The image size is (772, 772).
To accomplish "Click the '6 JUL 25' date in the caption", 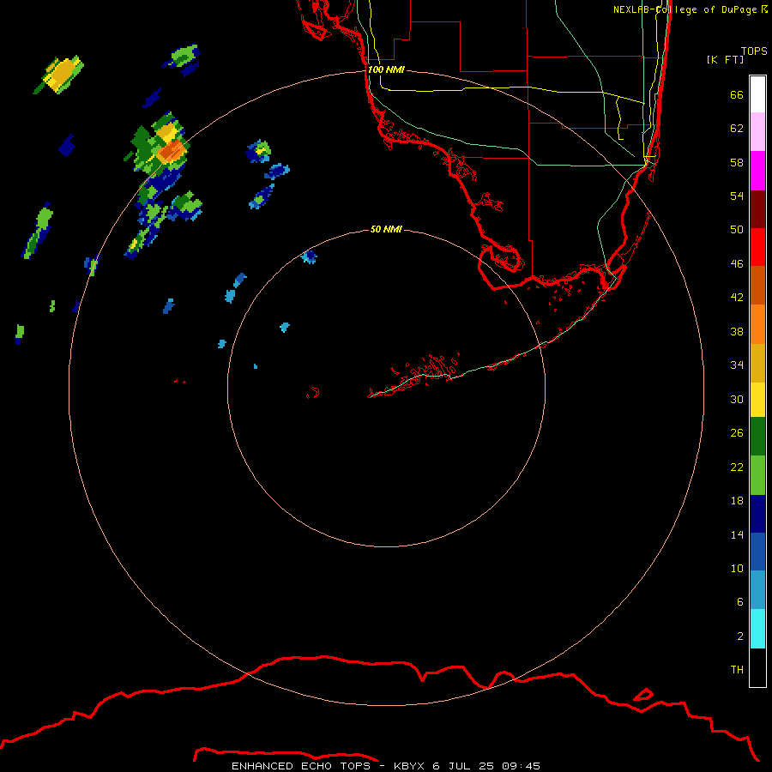I will [x=463, y=766].
